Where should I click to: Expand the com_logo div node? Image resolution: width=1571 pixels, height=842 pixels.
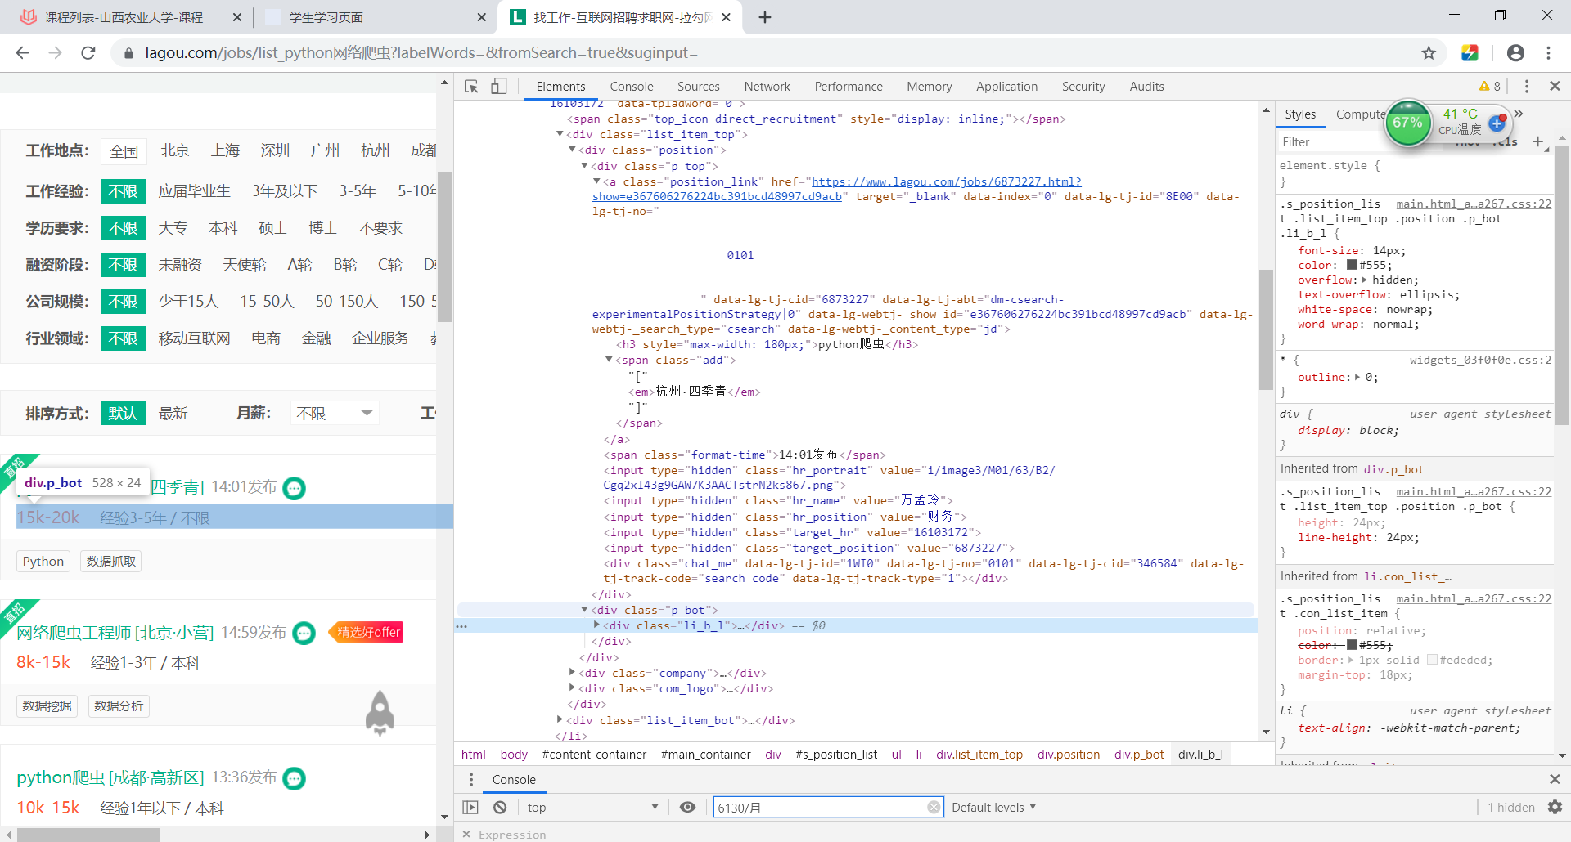[572, 688]
